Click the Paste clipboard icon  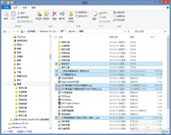click(x=13, y=14)
